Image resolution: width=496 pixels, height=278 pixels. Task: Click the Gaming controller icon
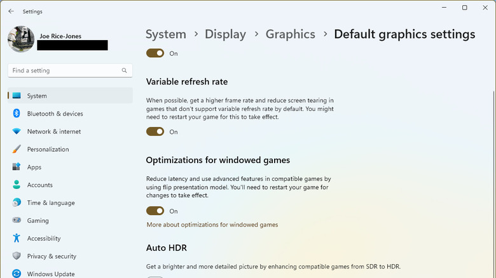point(17,220)
